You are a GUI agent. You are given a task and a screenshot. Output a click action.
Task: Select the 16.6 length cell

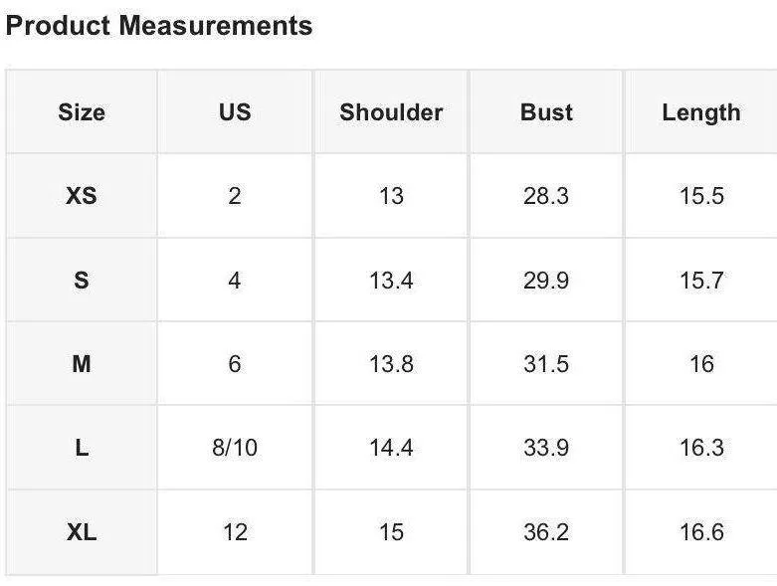[x=701, y=533]
